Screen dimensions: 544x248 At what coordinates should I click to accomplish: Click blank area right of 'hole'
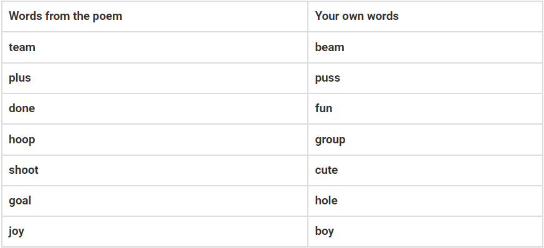click(440, 201)
